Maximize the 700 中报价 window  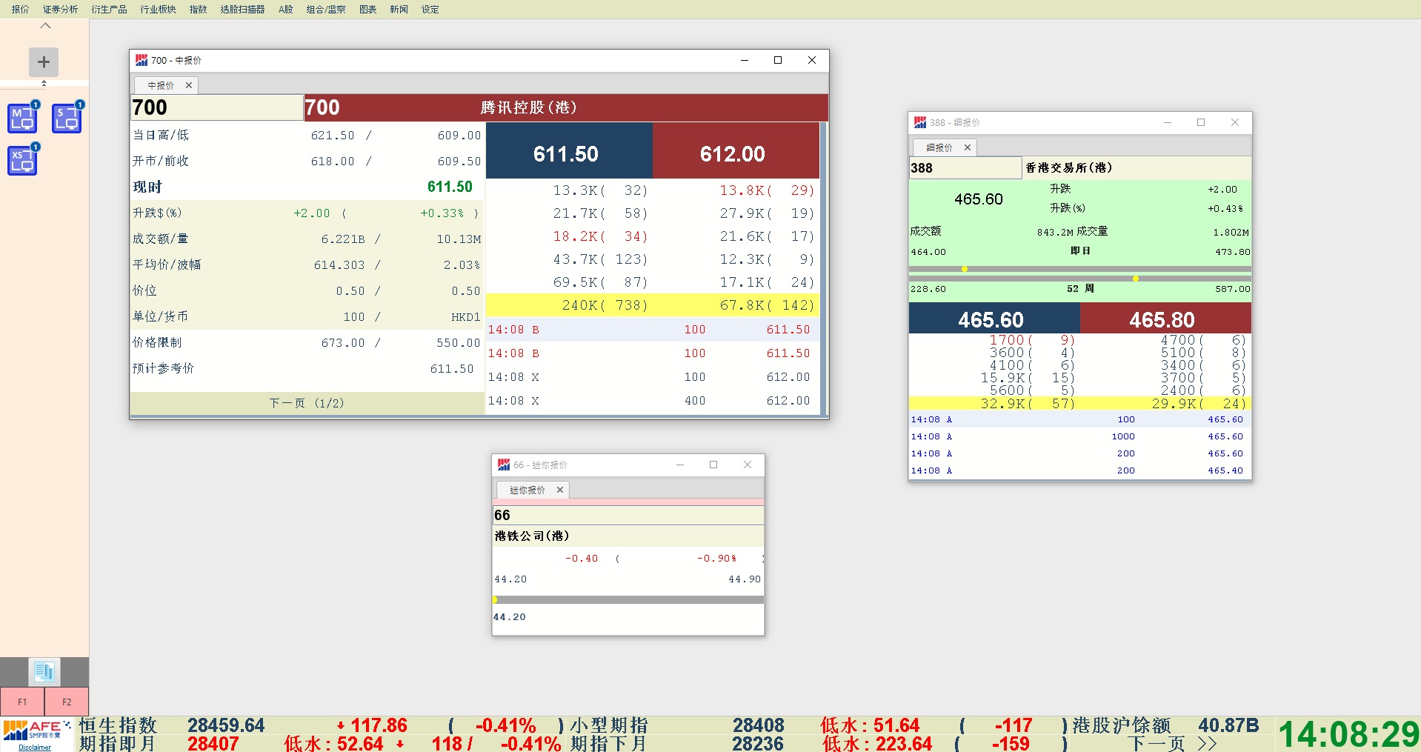click(x=778, y=60)
